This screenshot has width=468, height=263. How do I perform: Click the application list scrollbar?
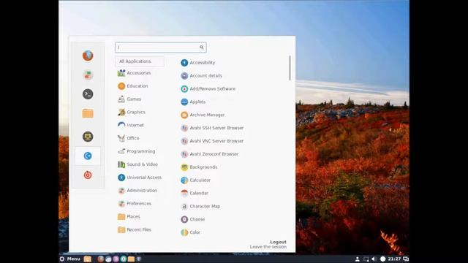(290, 68)
